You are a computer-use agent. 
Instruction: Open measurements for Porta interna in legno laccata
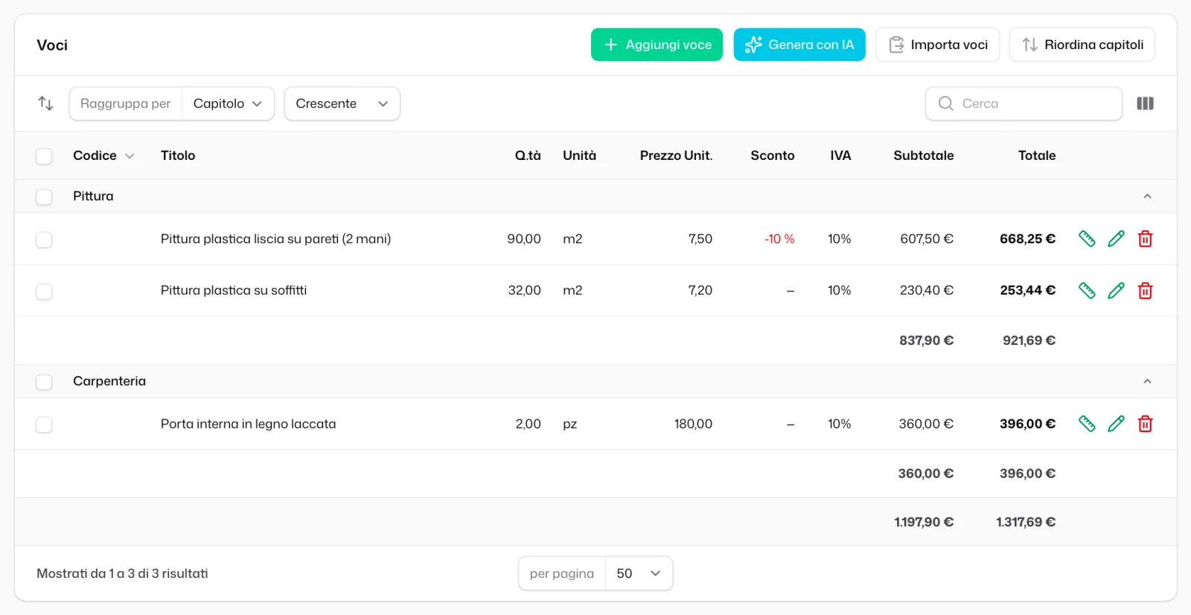click(x=1087, y=424)
